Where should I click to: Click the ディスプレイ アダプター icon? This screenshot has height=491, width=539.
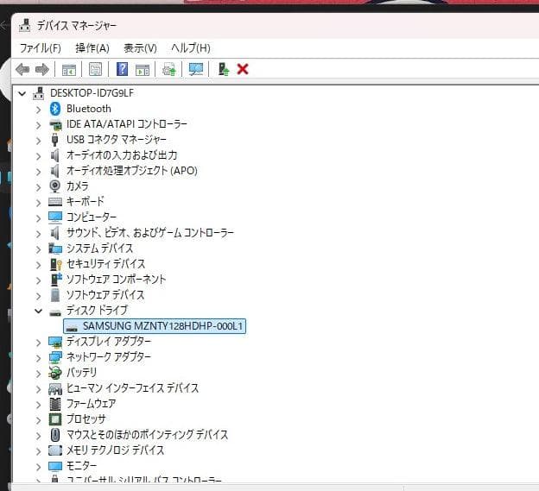coord(55,342)
